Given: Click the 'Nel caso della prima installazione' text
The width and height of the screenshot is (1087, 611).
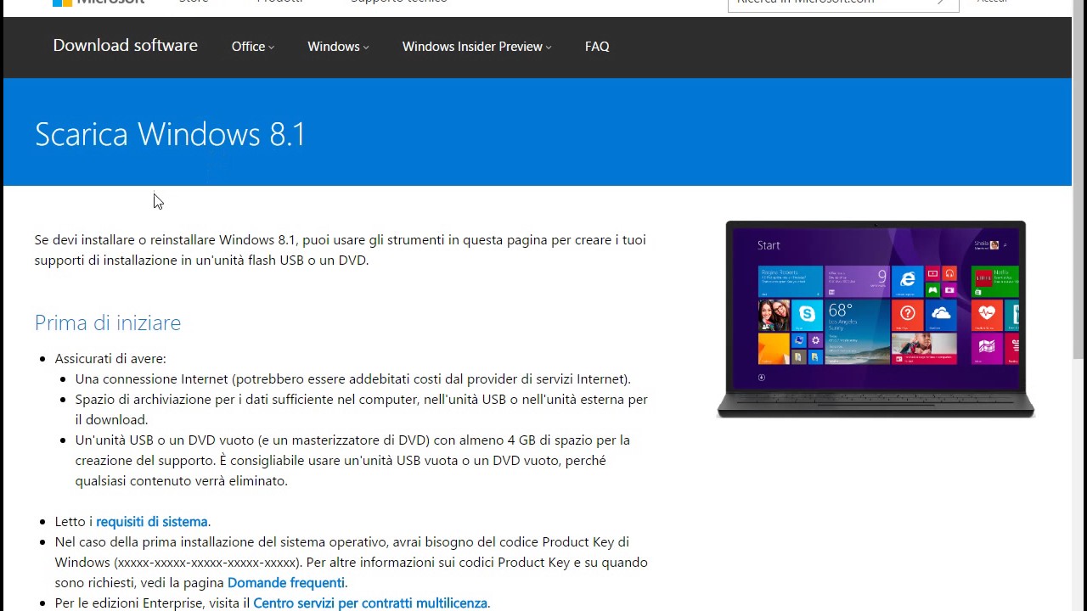Looking at the screenshot, I should click(x=351, y=562).
